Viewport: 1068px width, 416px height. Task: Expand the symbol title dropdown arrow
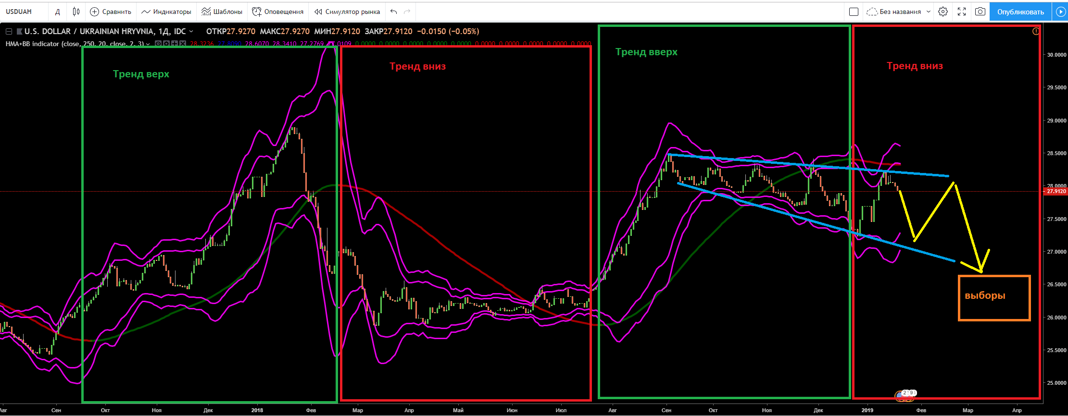pyautogui.click(x=191, y=31)
